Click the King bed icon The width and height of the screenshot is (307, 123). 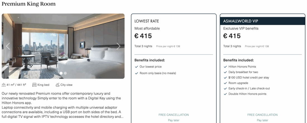34,85
